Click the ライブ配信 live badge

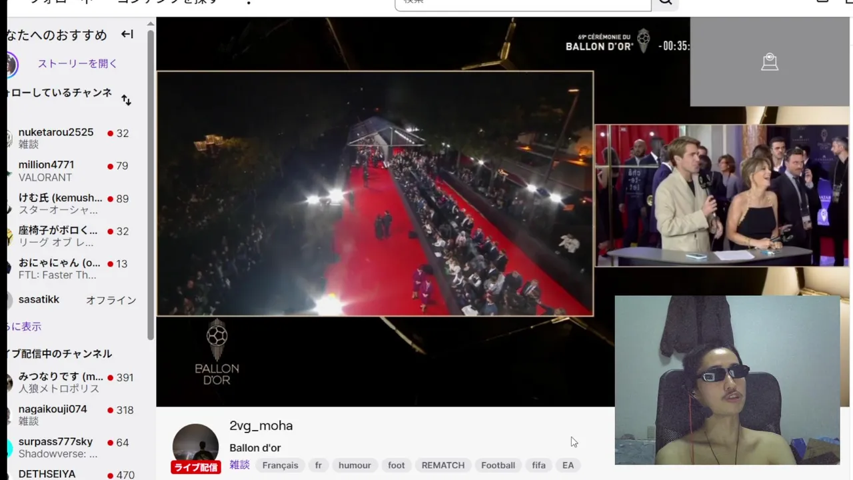pos(195,467)
